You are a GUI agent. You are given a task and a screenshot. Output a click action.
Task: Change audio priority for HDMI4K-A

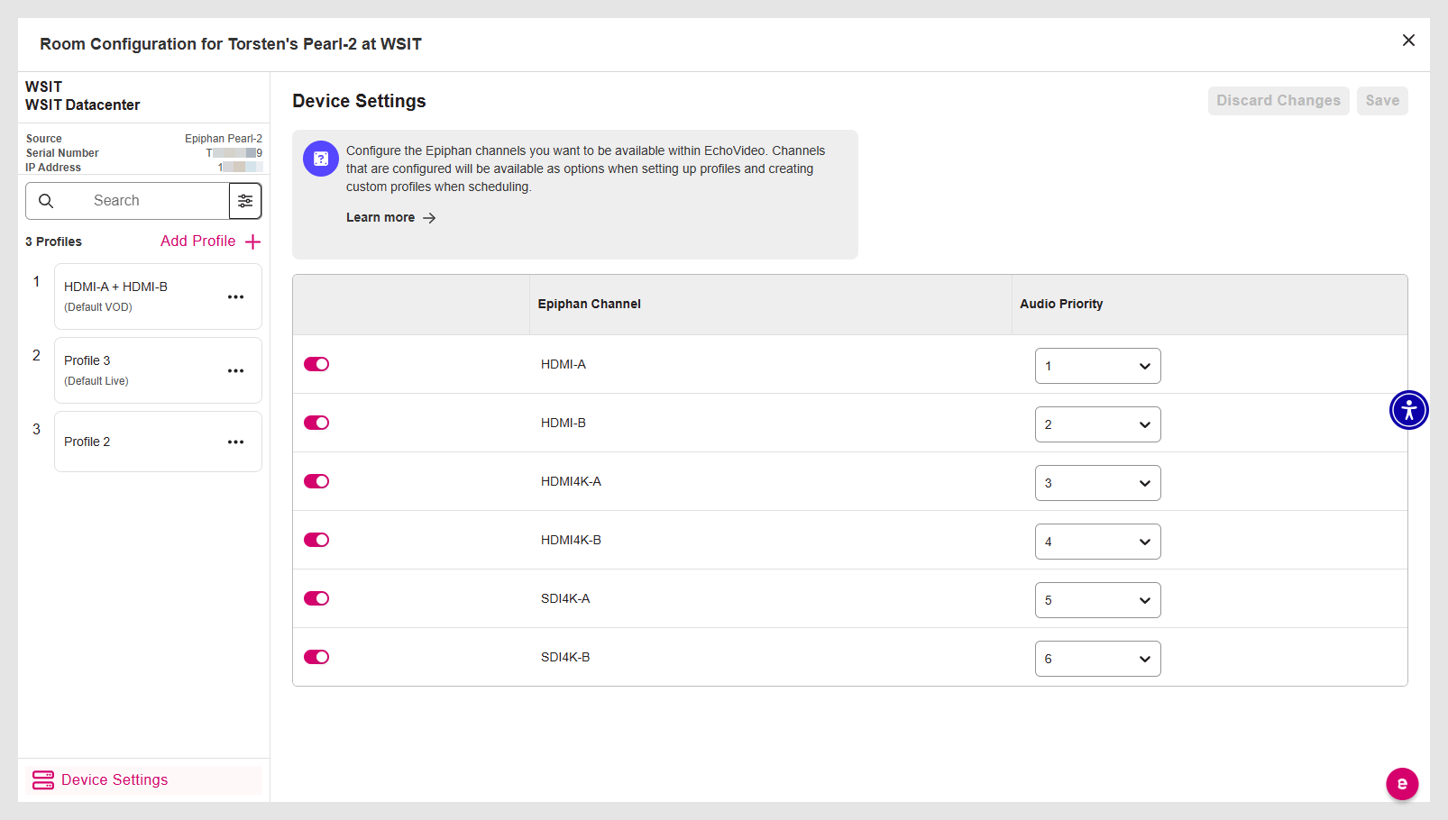[1097, 483]
